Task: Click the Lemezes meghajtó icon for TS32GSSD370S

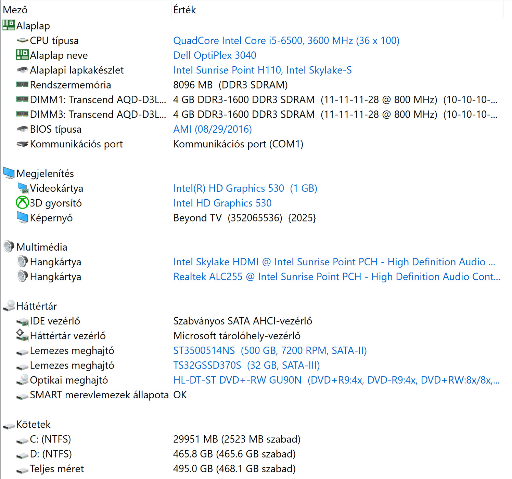Action: coord(22,367)
